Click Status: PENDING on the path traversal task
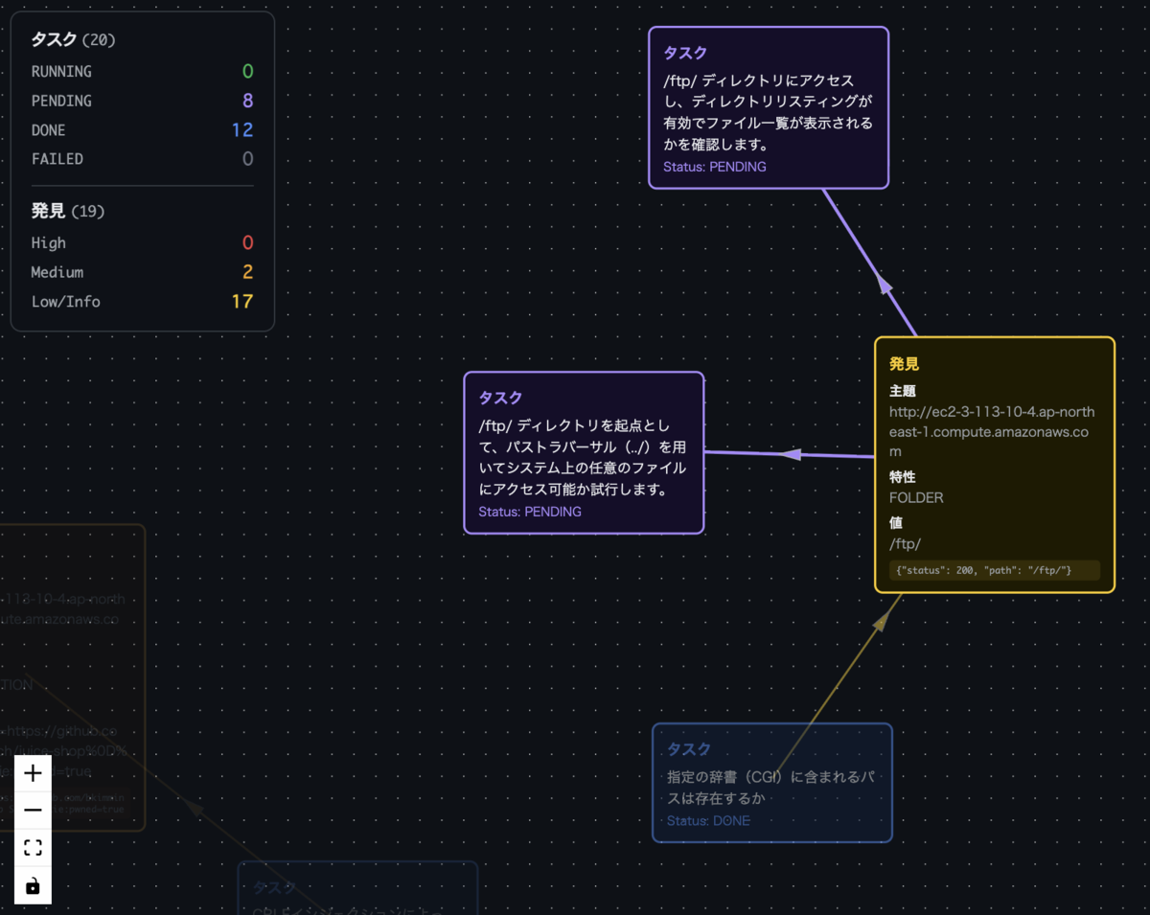1150x915 pixels. point(530,512)
